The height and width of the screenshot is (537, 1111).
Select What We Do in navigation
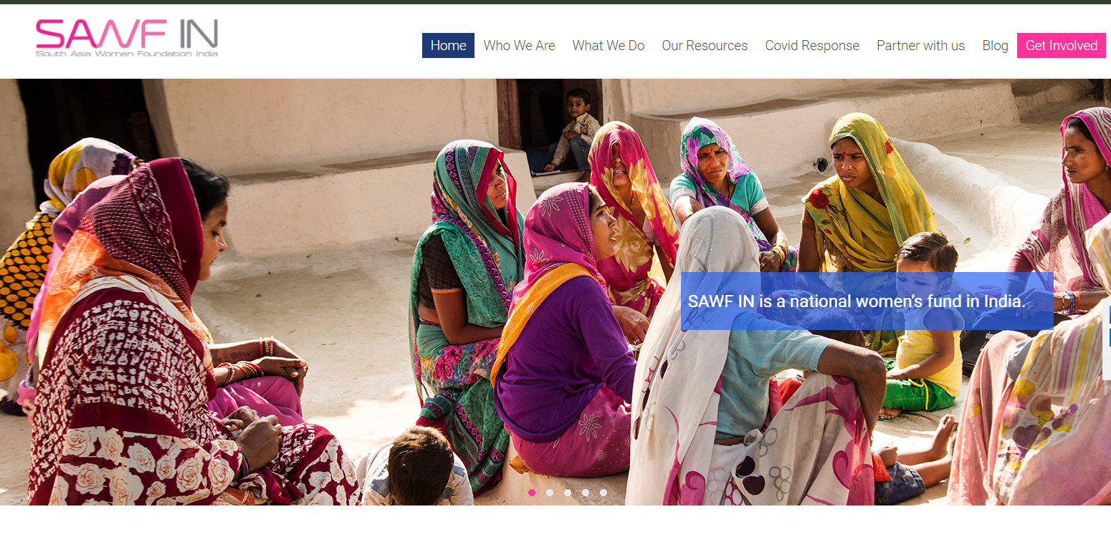pyautogui.click(x=608, y=45)
